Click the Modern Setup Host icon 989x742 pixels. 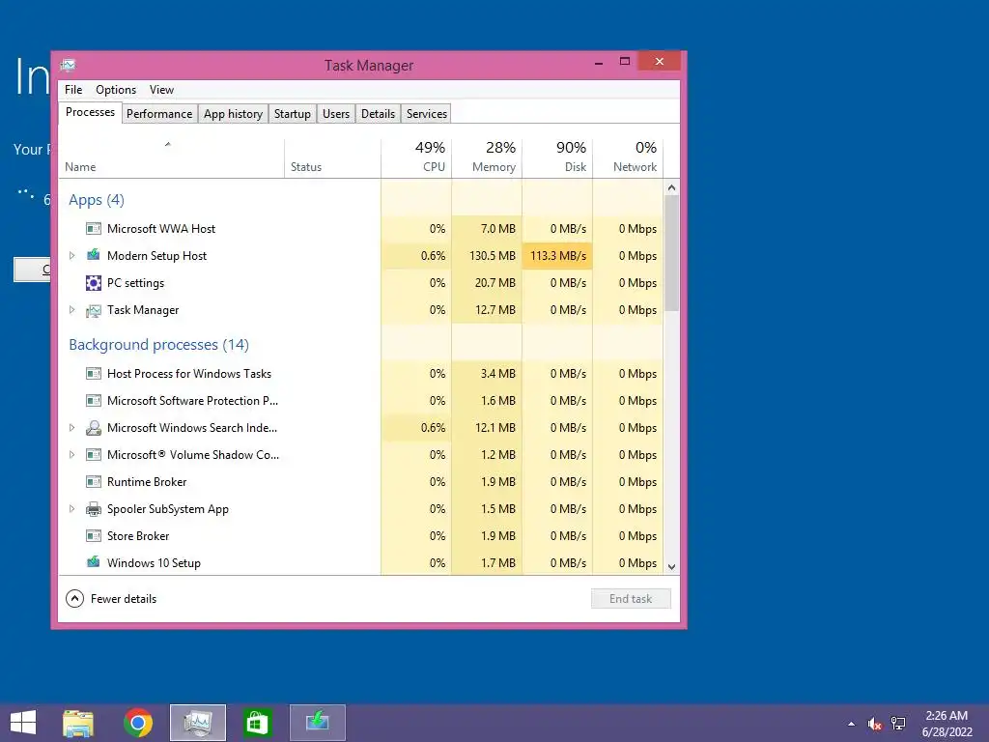94,255
